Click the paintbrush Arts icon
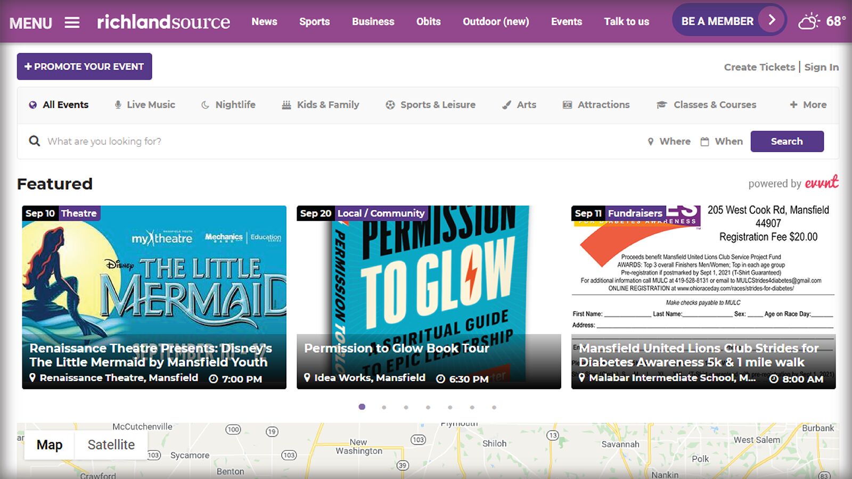The width and height of the screenshot is (852, 479). click(507, 105)
